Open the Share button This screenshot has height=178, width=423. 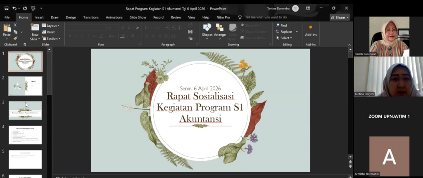[340, 17]
